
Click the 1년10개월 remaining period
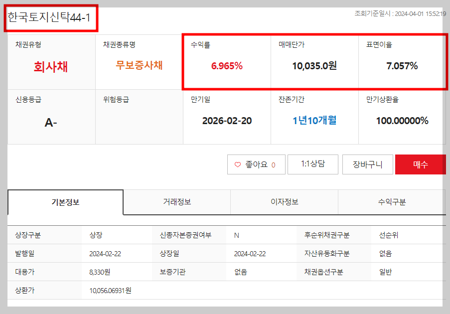(x=314, y=120)
